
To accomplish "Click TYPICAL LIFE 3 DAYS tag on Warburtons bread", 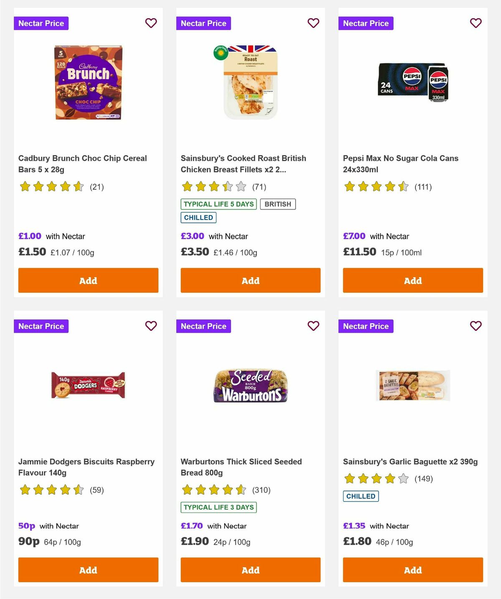I will coord(218,508).
